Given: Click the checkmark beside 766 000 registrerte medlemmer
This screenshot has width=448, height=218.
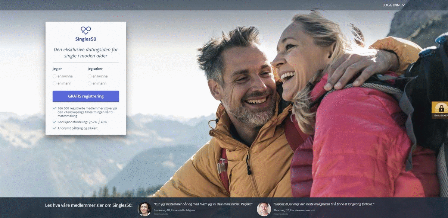Looking at the screenshot, I should [55, 108].
